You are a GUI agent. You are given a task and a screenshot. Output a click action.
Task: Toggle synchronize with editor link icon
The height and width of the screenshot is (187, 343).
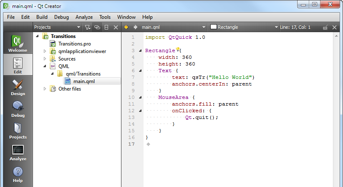pyautogui.click(x=97, y=27)
